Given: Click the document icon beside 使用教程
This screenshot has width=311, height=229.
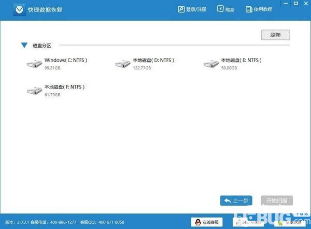Looking at the screenshot, I should pyautogui.click(x=248, y=9).
